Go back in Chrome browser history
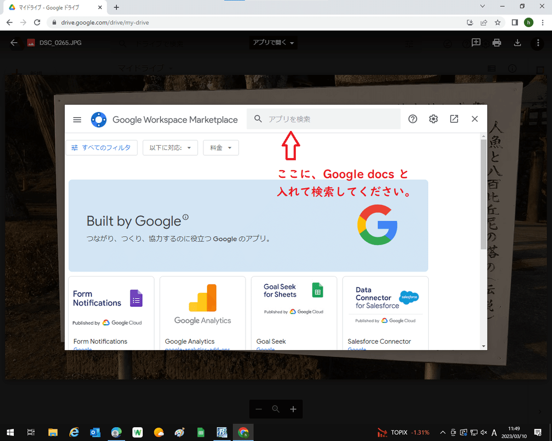Image resolution: width=552 pixels, height=441 pixels. point(10,22)
